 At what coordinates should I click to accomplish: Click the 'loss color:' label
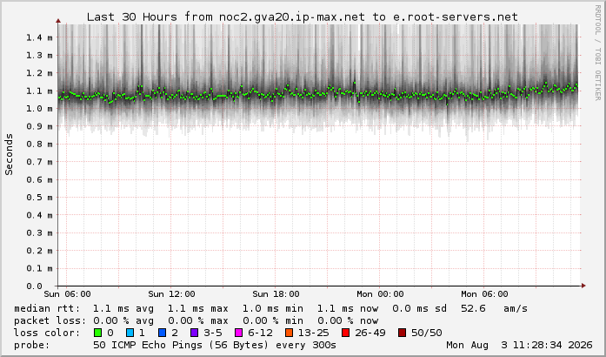click(x=47, y=333)
